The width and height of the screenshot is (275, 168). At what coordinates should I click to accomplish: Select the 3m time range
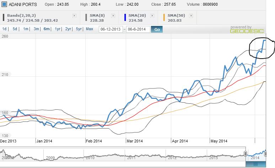(x=36, y=29)
